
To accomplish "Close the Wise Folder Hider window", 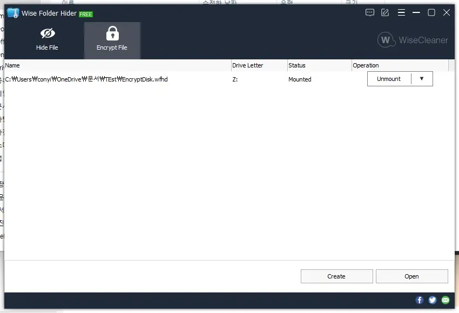I will pos(447,12).
